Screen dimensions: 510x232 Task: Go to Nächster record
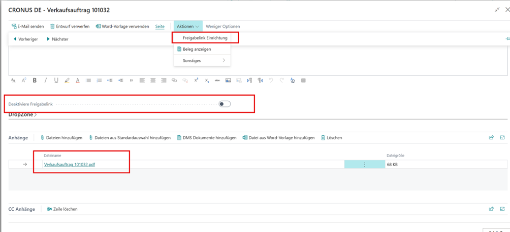[57, 39]
